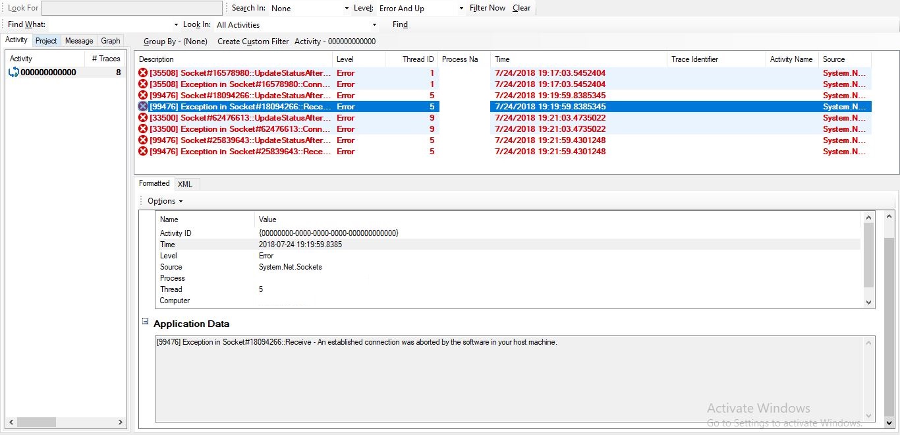The width and height of the screenshot is (900, 435).
Task: Sort by the Time column header
Action: 578,59
